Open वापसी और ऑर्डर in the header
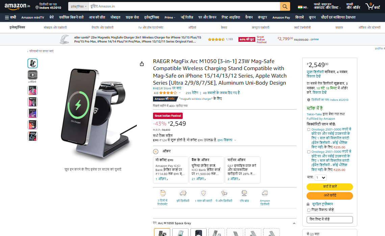Viewport: 385px width, 236px height. pos(353,6)
